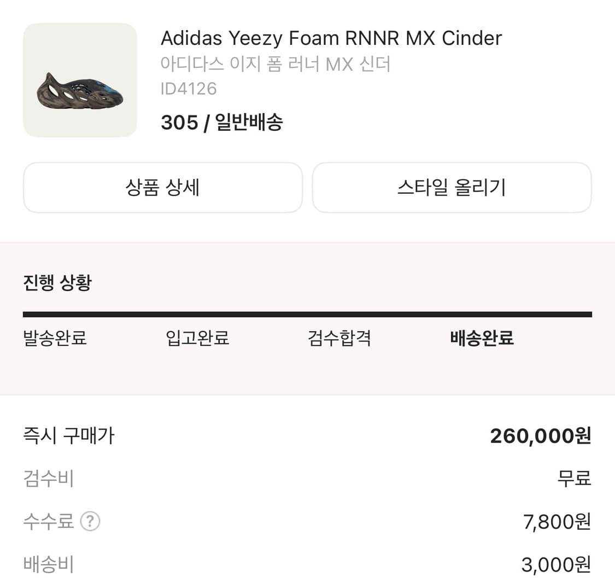Click the 검수합격 inspection passed step

(x=339, y=339)
